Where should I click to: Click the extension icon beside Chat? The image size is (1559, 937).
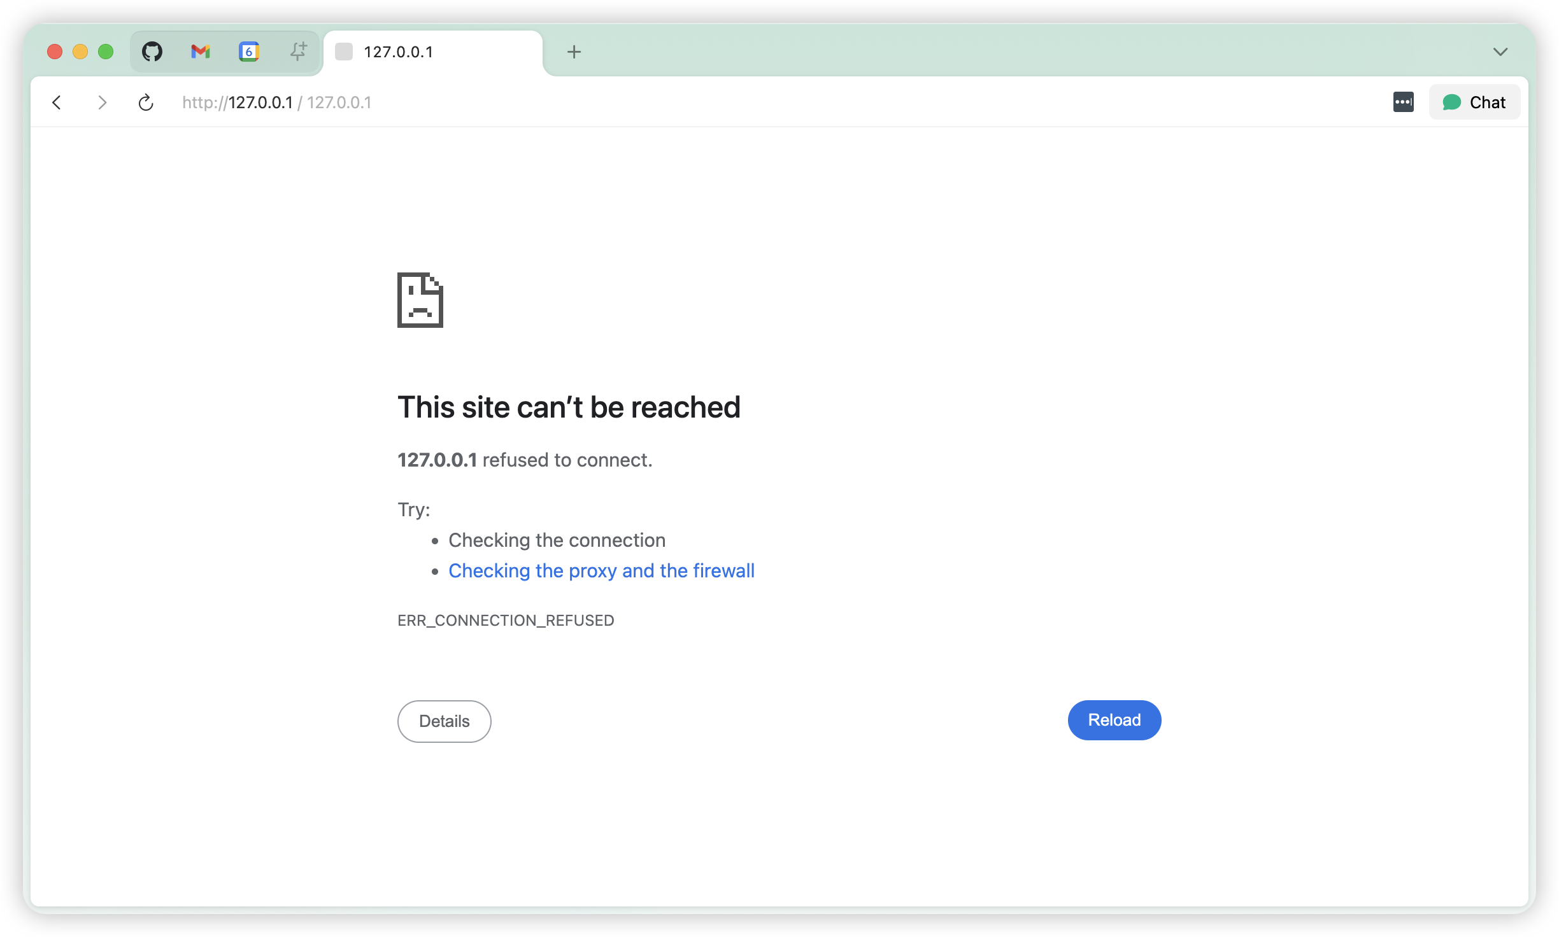[1403, 102]
